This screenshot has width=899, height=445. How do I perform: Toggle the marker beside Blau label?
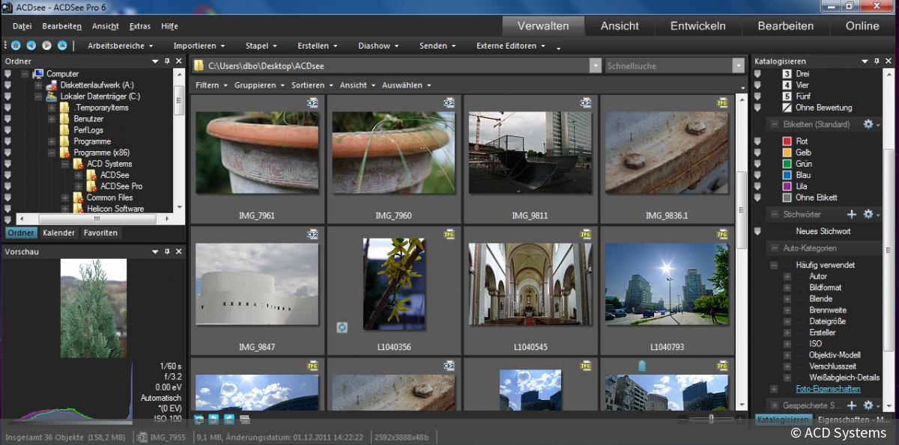pyautogui.click(x=757, y=175)
